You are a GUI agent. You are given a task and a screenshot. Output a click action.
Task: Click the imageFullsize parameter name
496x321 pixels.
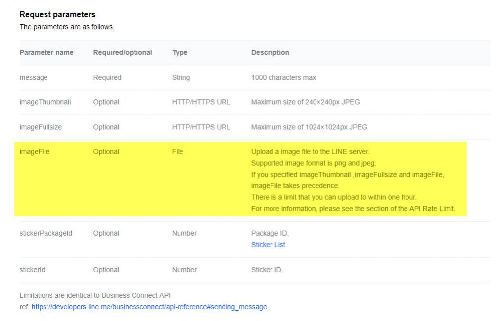coord(42,127)
